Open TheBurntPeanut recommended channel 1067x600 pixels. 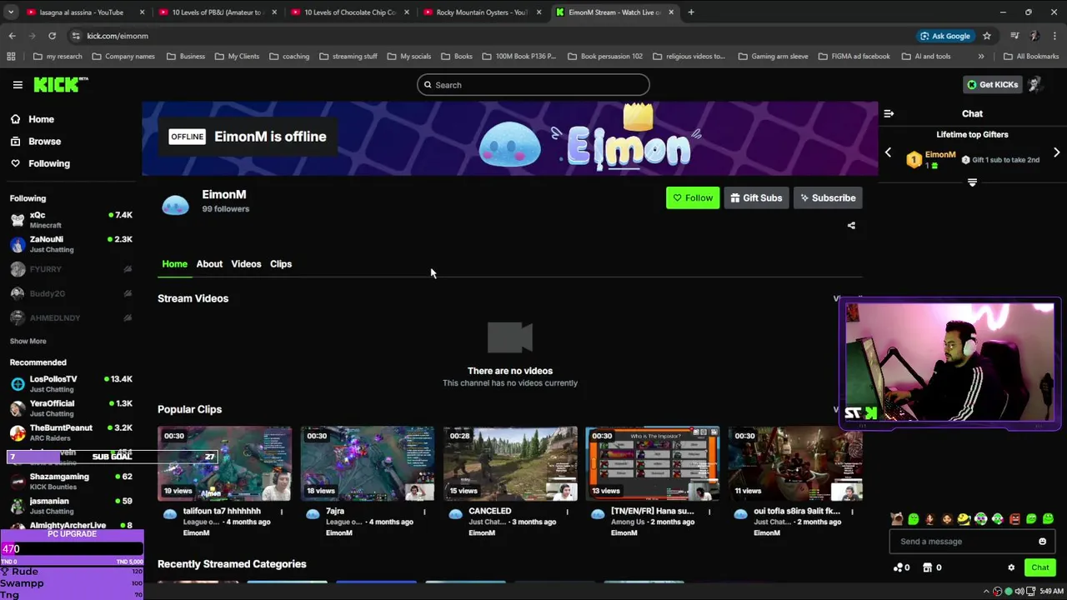[71, 432]
